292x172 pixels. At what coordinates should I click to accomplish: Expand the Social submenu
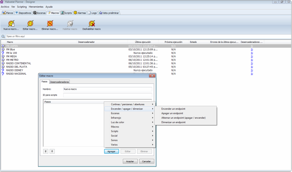tap(130, 136)
